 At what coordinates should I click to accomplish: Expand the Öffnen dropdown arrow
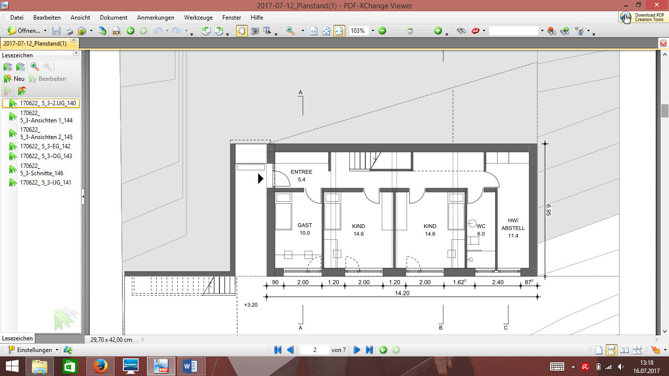[x=45, y=31]
